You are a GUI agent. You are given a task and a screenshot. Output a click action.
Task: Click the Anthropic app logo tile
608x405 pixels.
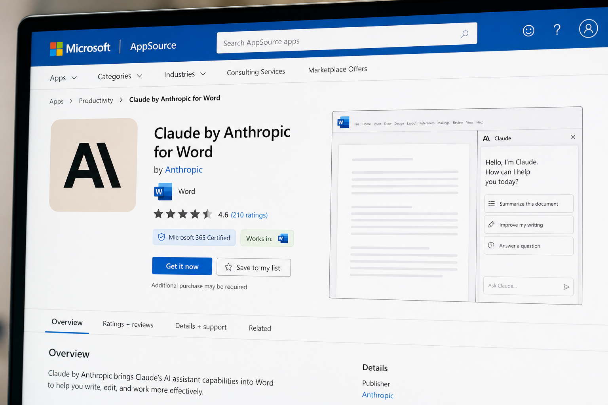[x=93, y=165]
